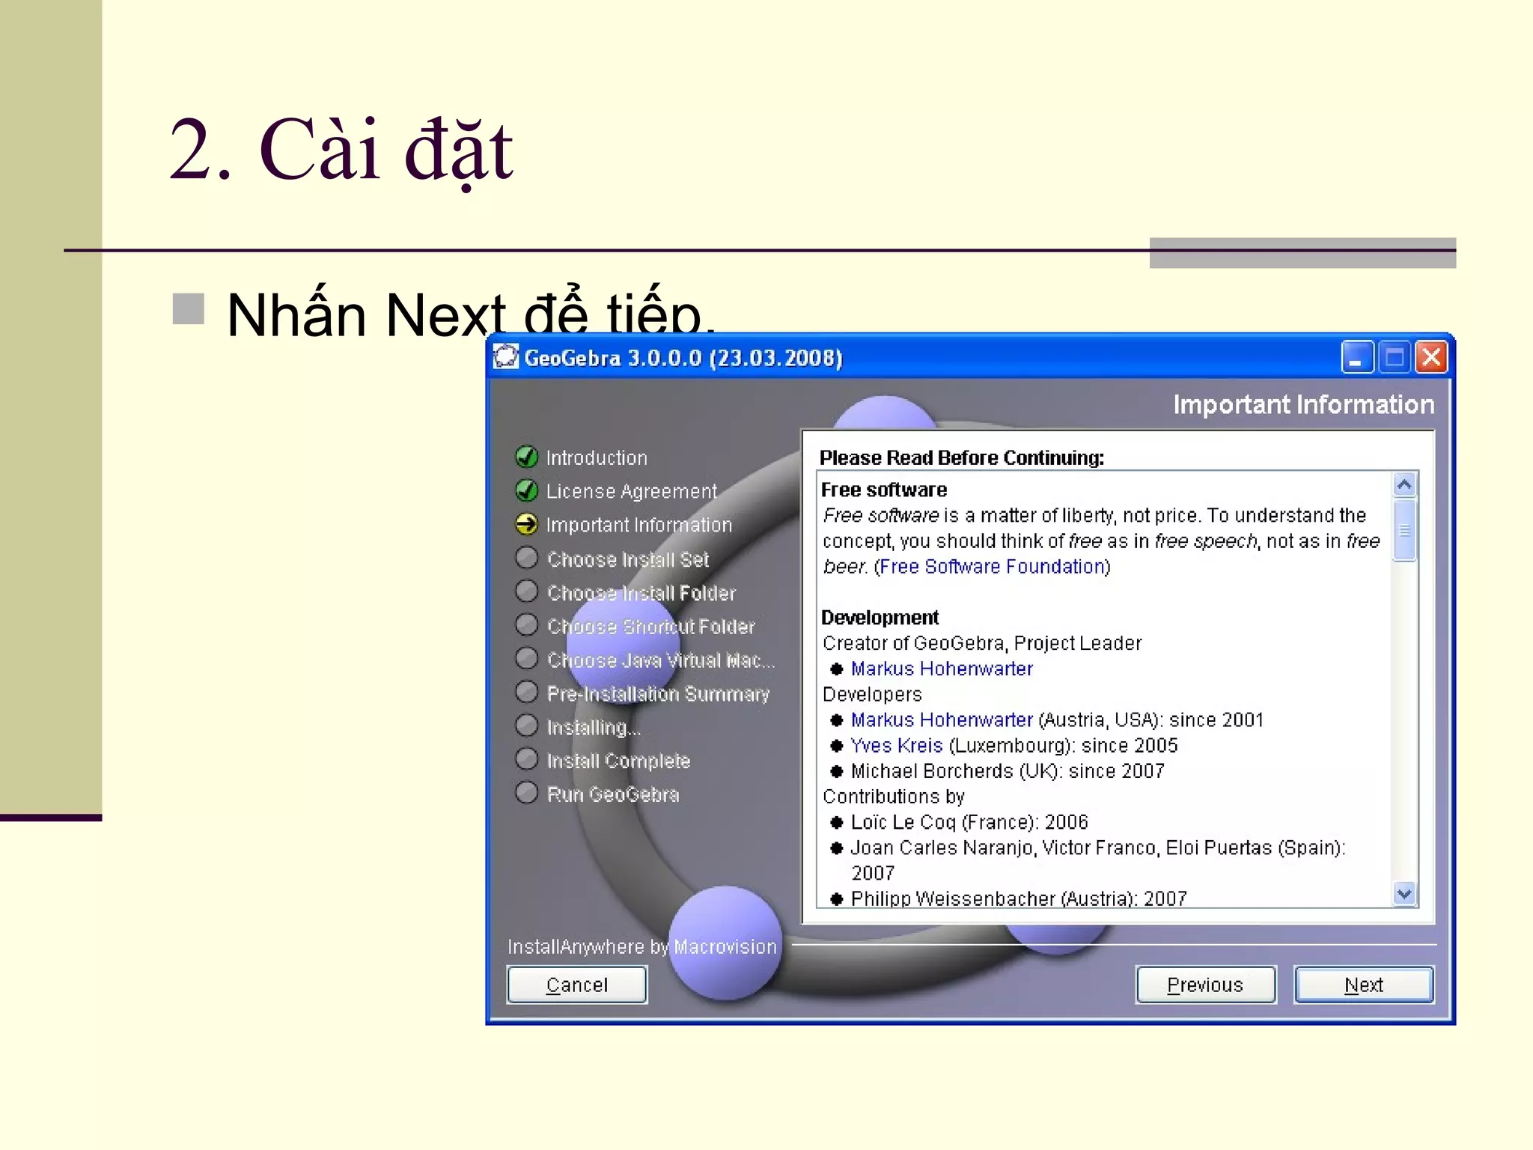Viewport: 1533px width, 1150px height.
Task: Click the grey circle icon beside Choose Install Folder
Action: click(x=526, y=591)
